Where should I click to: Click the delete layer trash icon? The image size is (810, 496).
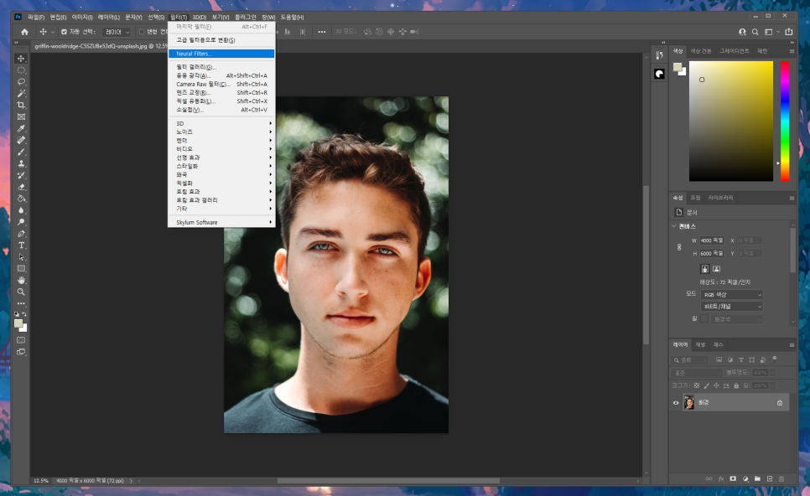pos(781,479)
